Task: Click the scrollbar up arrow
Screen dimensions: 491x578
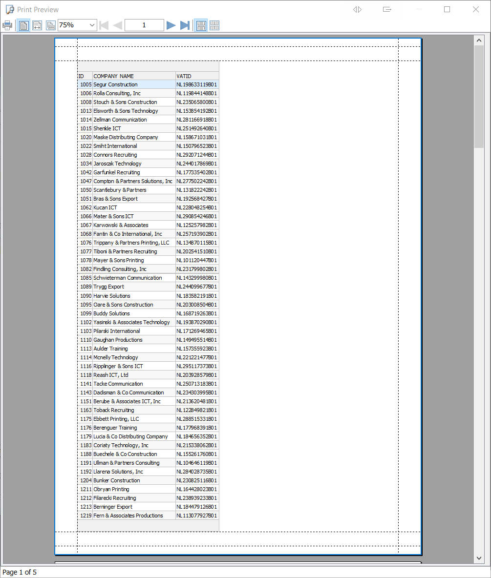Action: (479, 41)
